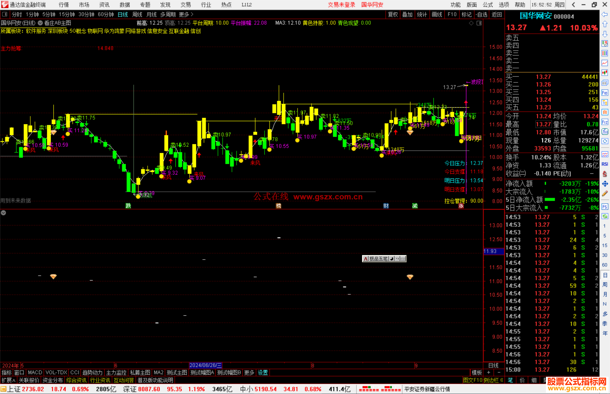610x394 pixels.
Task: Click the pencil drawing tool icon
Action: coord(605,193)
